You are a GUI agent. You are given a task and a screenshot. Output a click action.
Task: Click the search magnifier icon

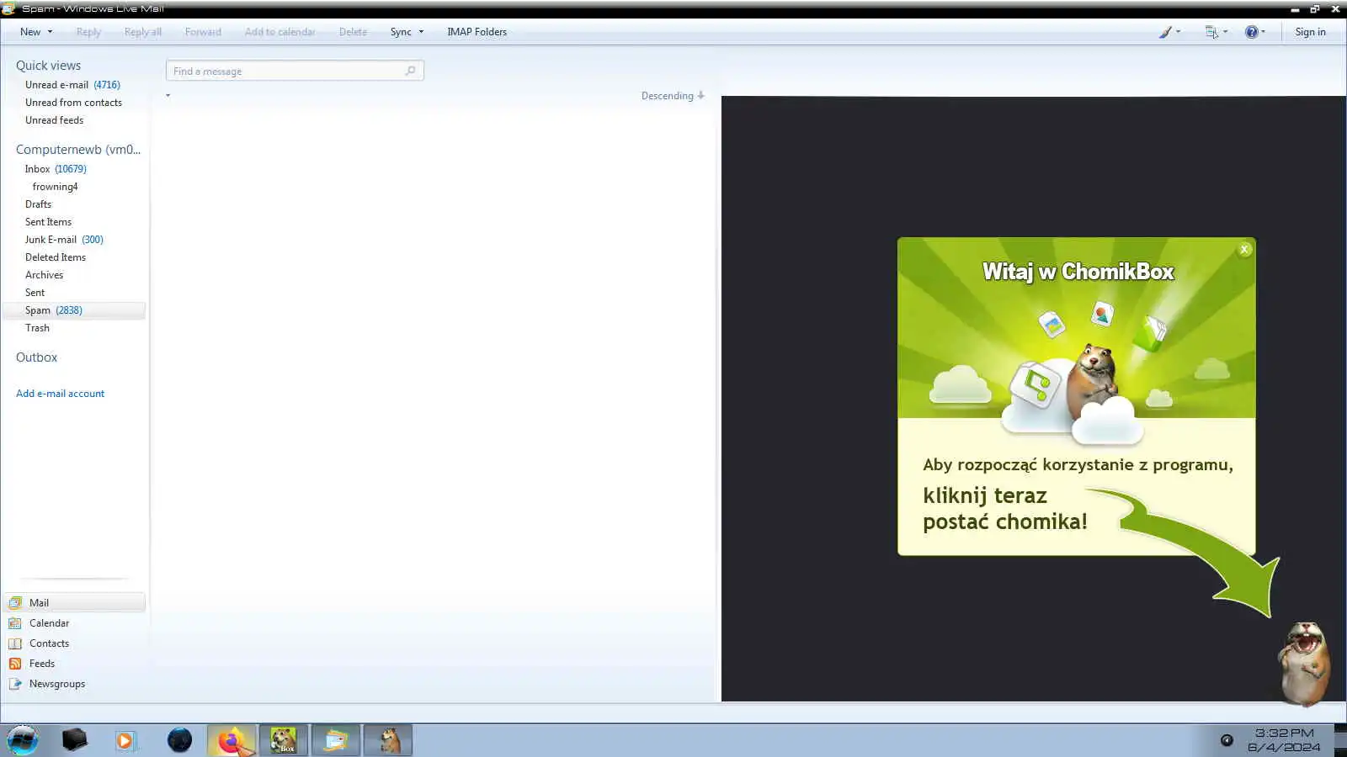tap(410, 71)
